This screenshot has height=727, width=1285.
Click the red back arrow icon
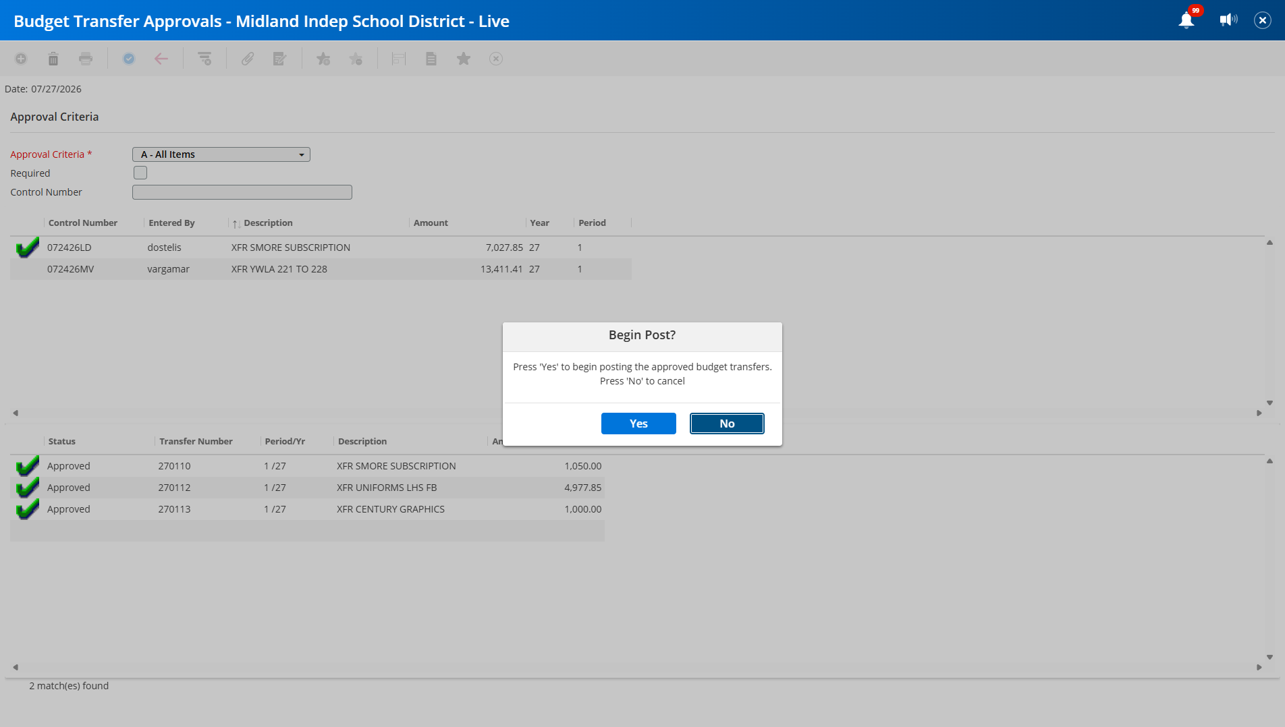161,59
